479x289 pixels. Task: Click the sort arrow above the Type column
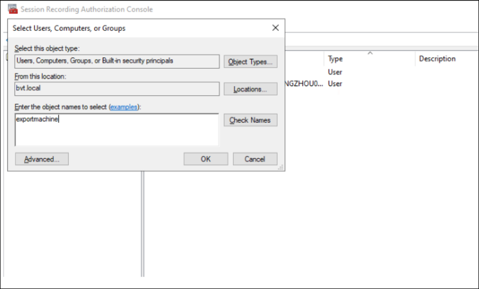[x=370, y=53]
